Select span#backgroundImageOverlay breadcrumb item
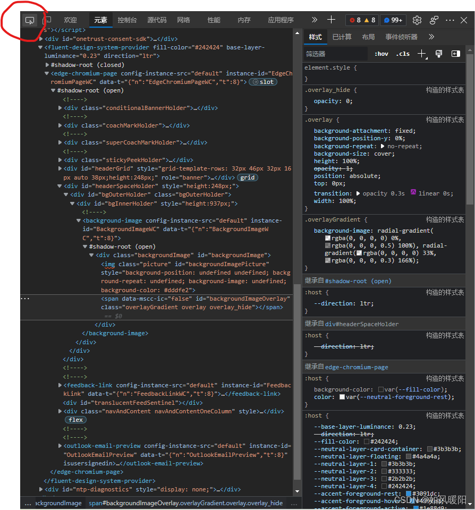The image size is (475, 510). pos(185,503)
